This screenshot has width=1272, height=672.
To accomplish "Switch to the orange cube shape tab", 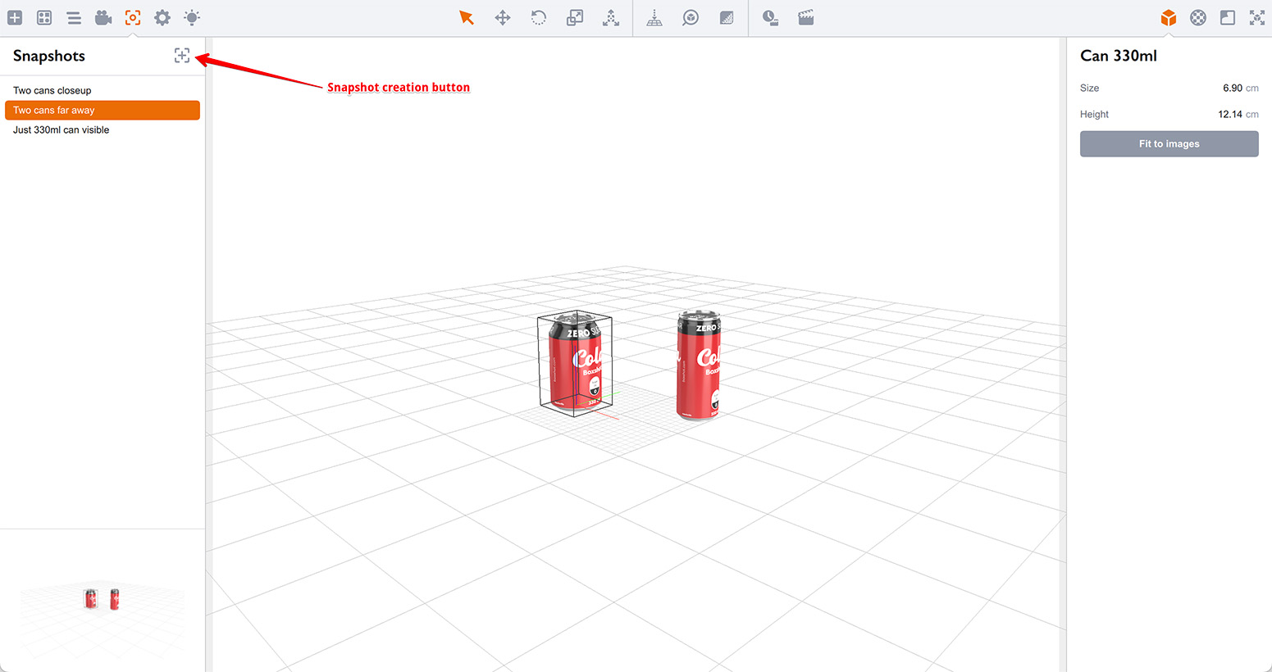I will pyautogui.click(x=1169, y=18).
